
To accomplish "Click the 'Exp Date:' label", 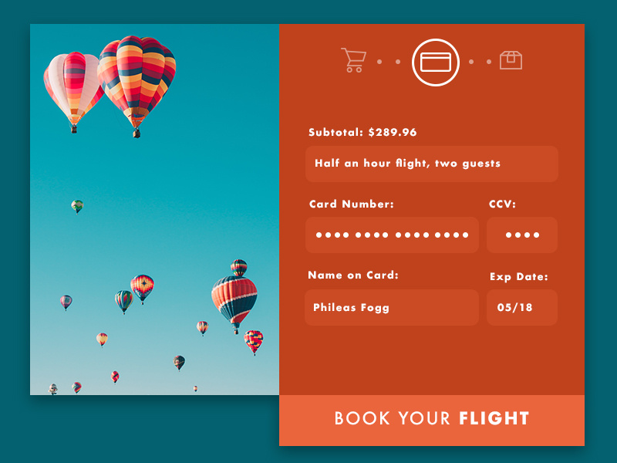I will (519, 276).
